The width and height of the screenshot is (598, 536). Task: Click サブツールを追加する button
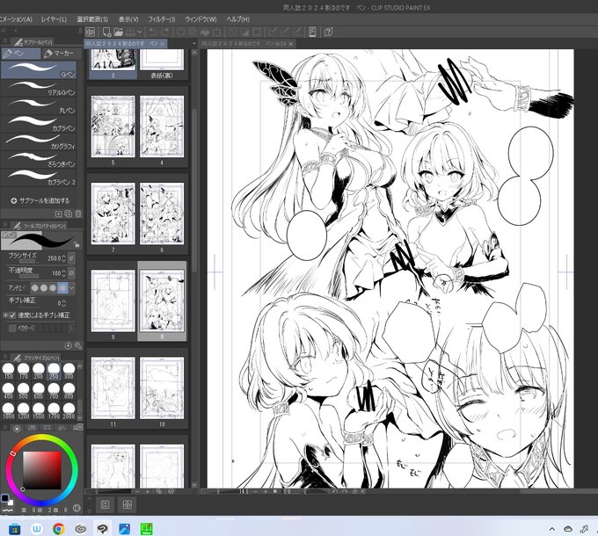[40, 200]
